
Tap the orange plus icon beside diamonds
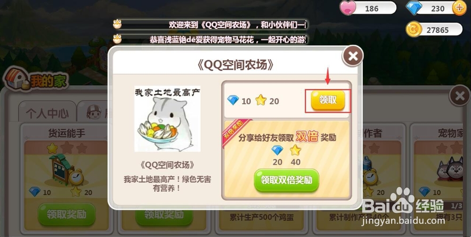point(459,8)
